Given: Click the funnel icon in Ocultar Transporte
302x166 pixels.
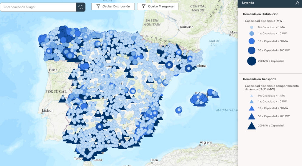Looking at the screenshot, I should pyautogui.click(x=144, y=6).
